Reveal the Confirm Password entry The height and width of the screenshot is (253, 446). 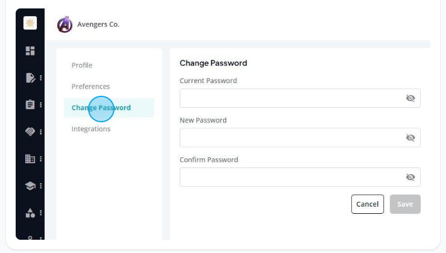tap(410, 177)
